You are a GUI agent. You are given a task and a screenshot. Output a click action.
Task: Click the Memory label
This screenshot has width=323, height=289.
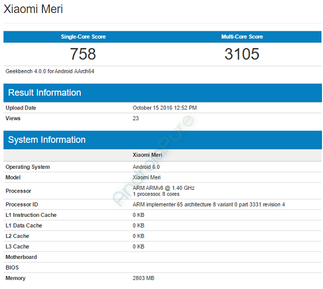16,278
